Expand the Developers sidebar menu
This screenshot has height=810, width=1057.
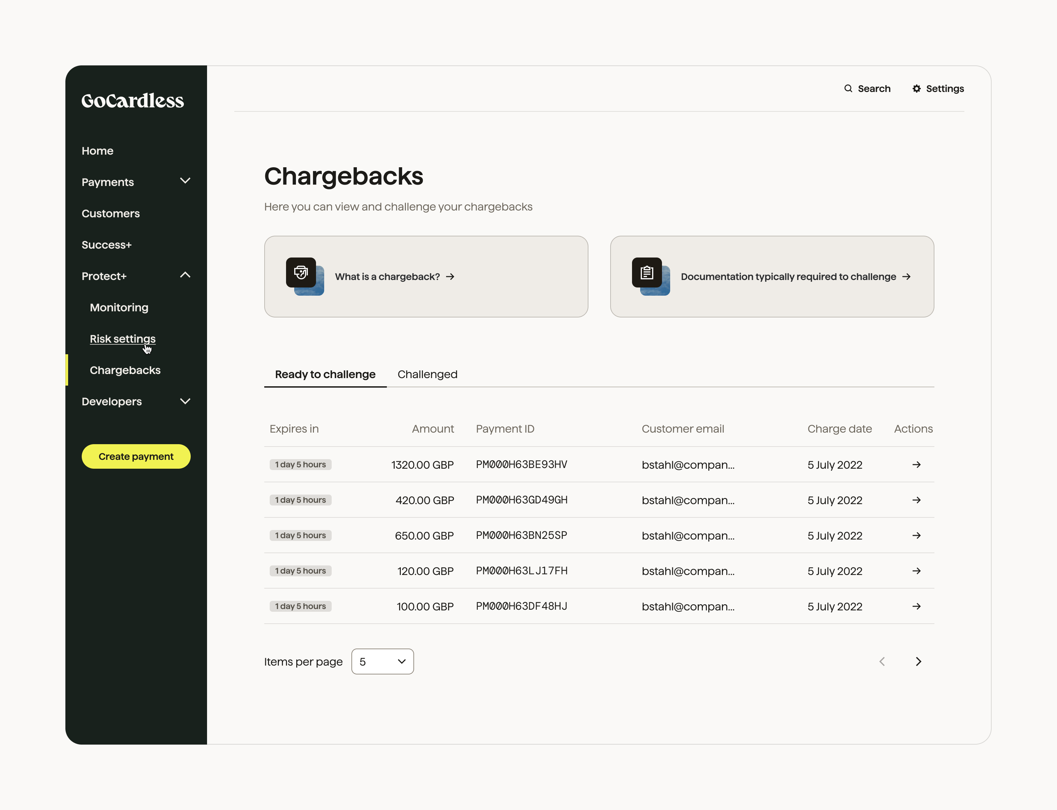[185, 401]
